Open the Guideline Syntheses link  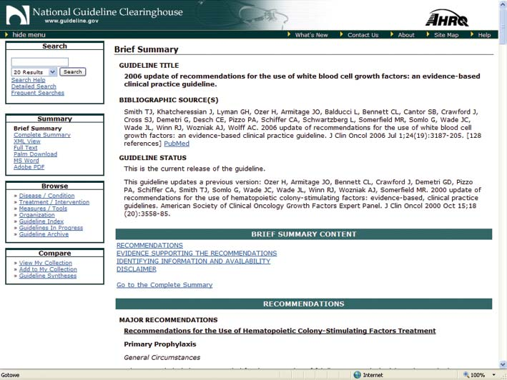pyautogui.click(x=47, y=276)
